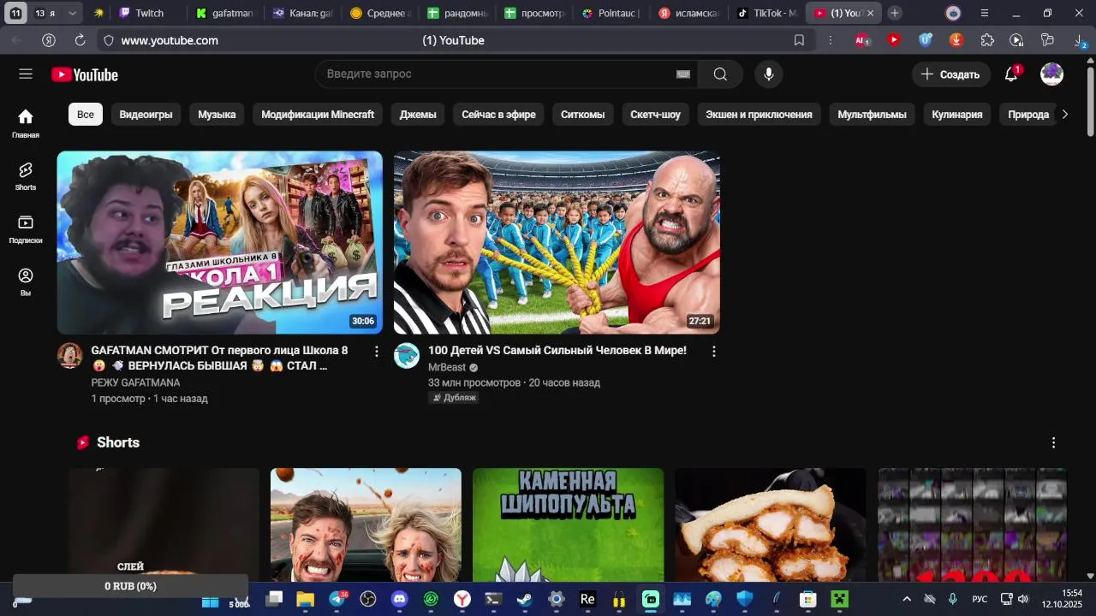Screen dimensions: 1096x616
Task: Switch to the Twitch browser tab
Action: click(149, 13)
